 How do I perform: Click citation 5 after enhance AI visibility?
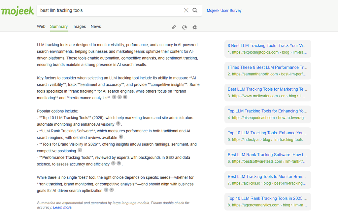tap(118, 124)
